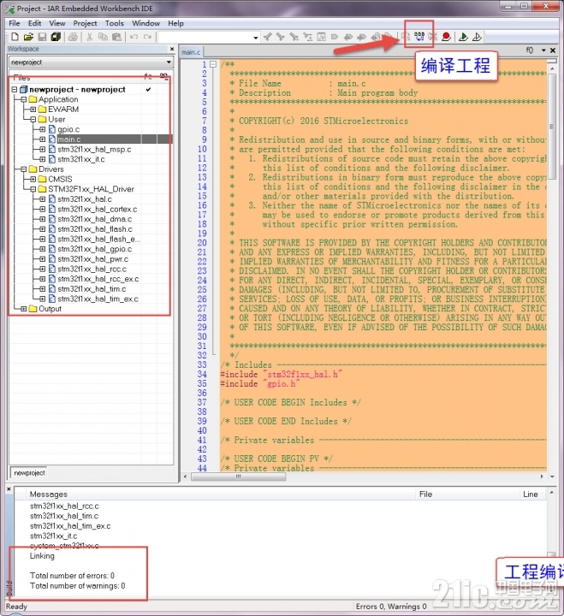Save the current file with floppy icon
564x616 pixels.
(42, 37)
